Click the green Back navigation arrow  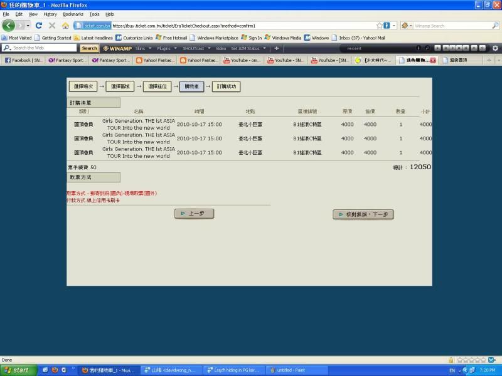pyautogui.click(x=9, y=26)
